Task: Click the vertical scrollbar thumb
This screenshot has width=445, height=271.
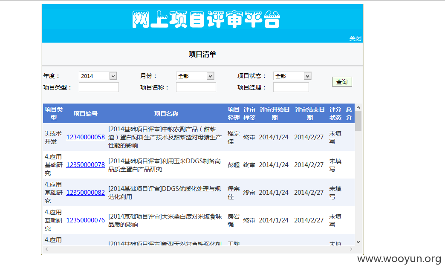Action: 358,121
